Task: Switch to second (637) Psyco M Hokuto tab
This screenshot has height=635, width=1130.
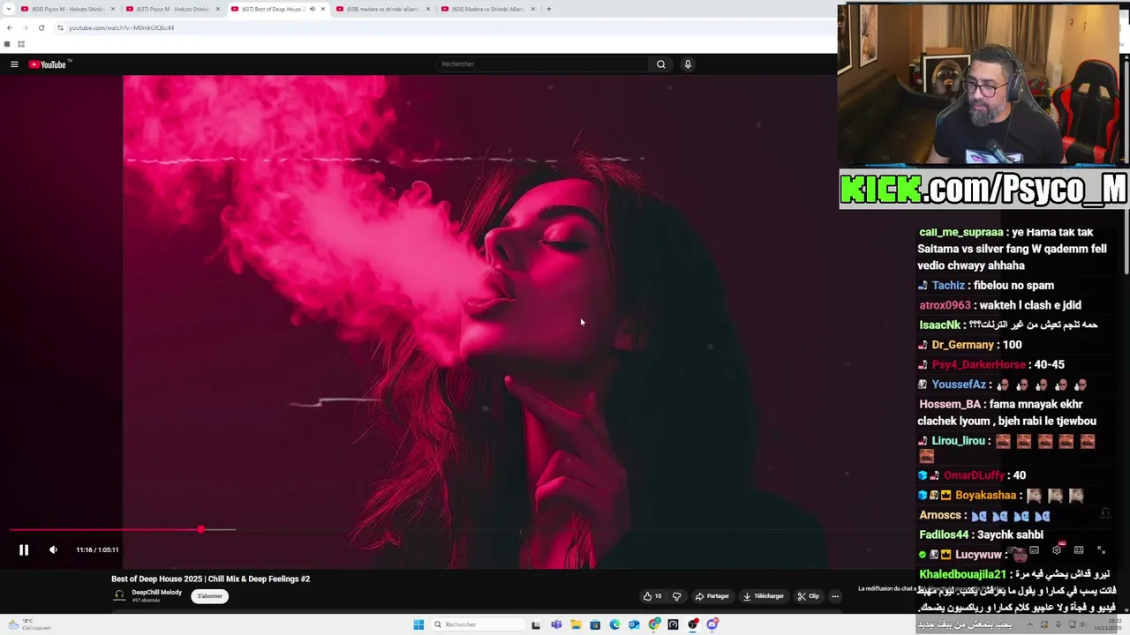Action: click(173, 9)
